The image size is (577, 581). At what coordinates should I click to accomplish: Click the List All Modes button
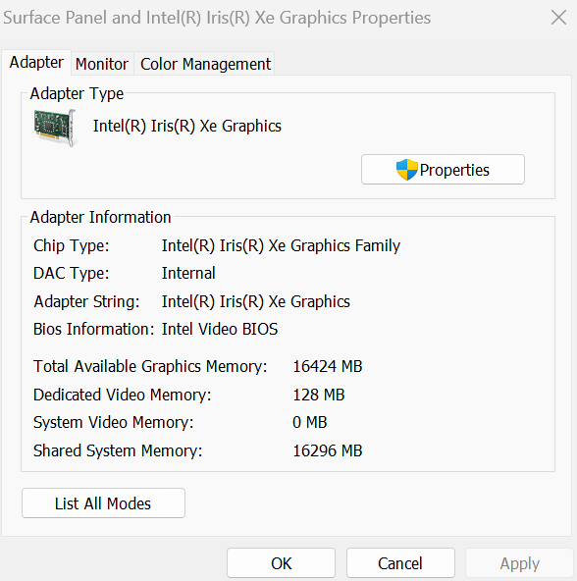pyautogui.click(x=103, y=503)
